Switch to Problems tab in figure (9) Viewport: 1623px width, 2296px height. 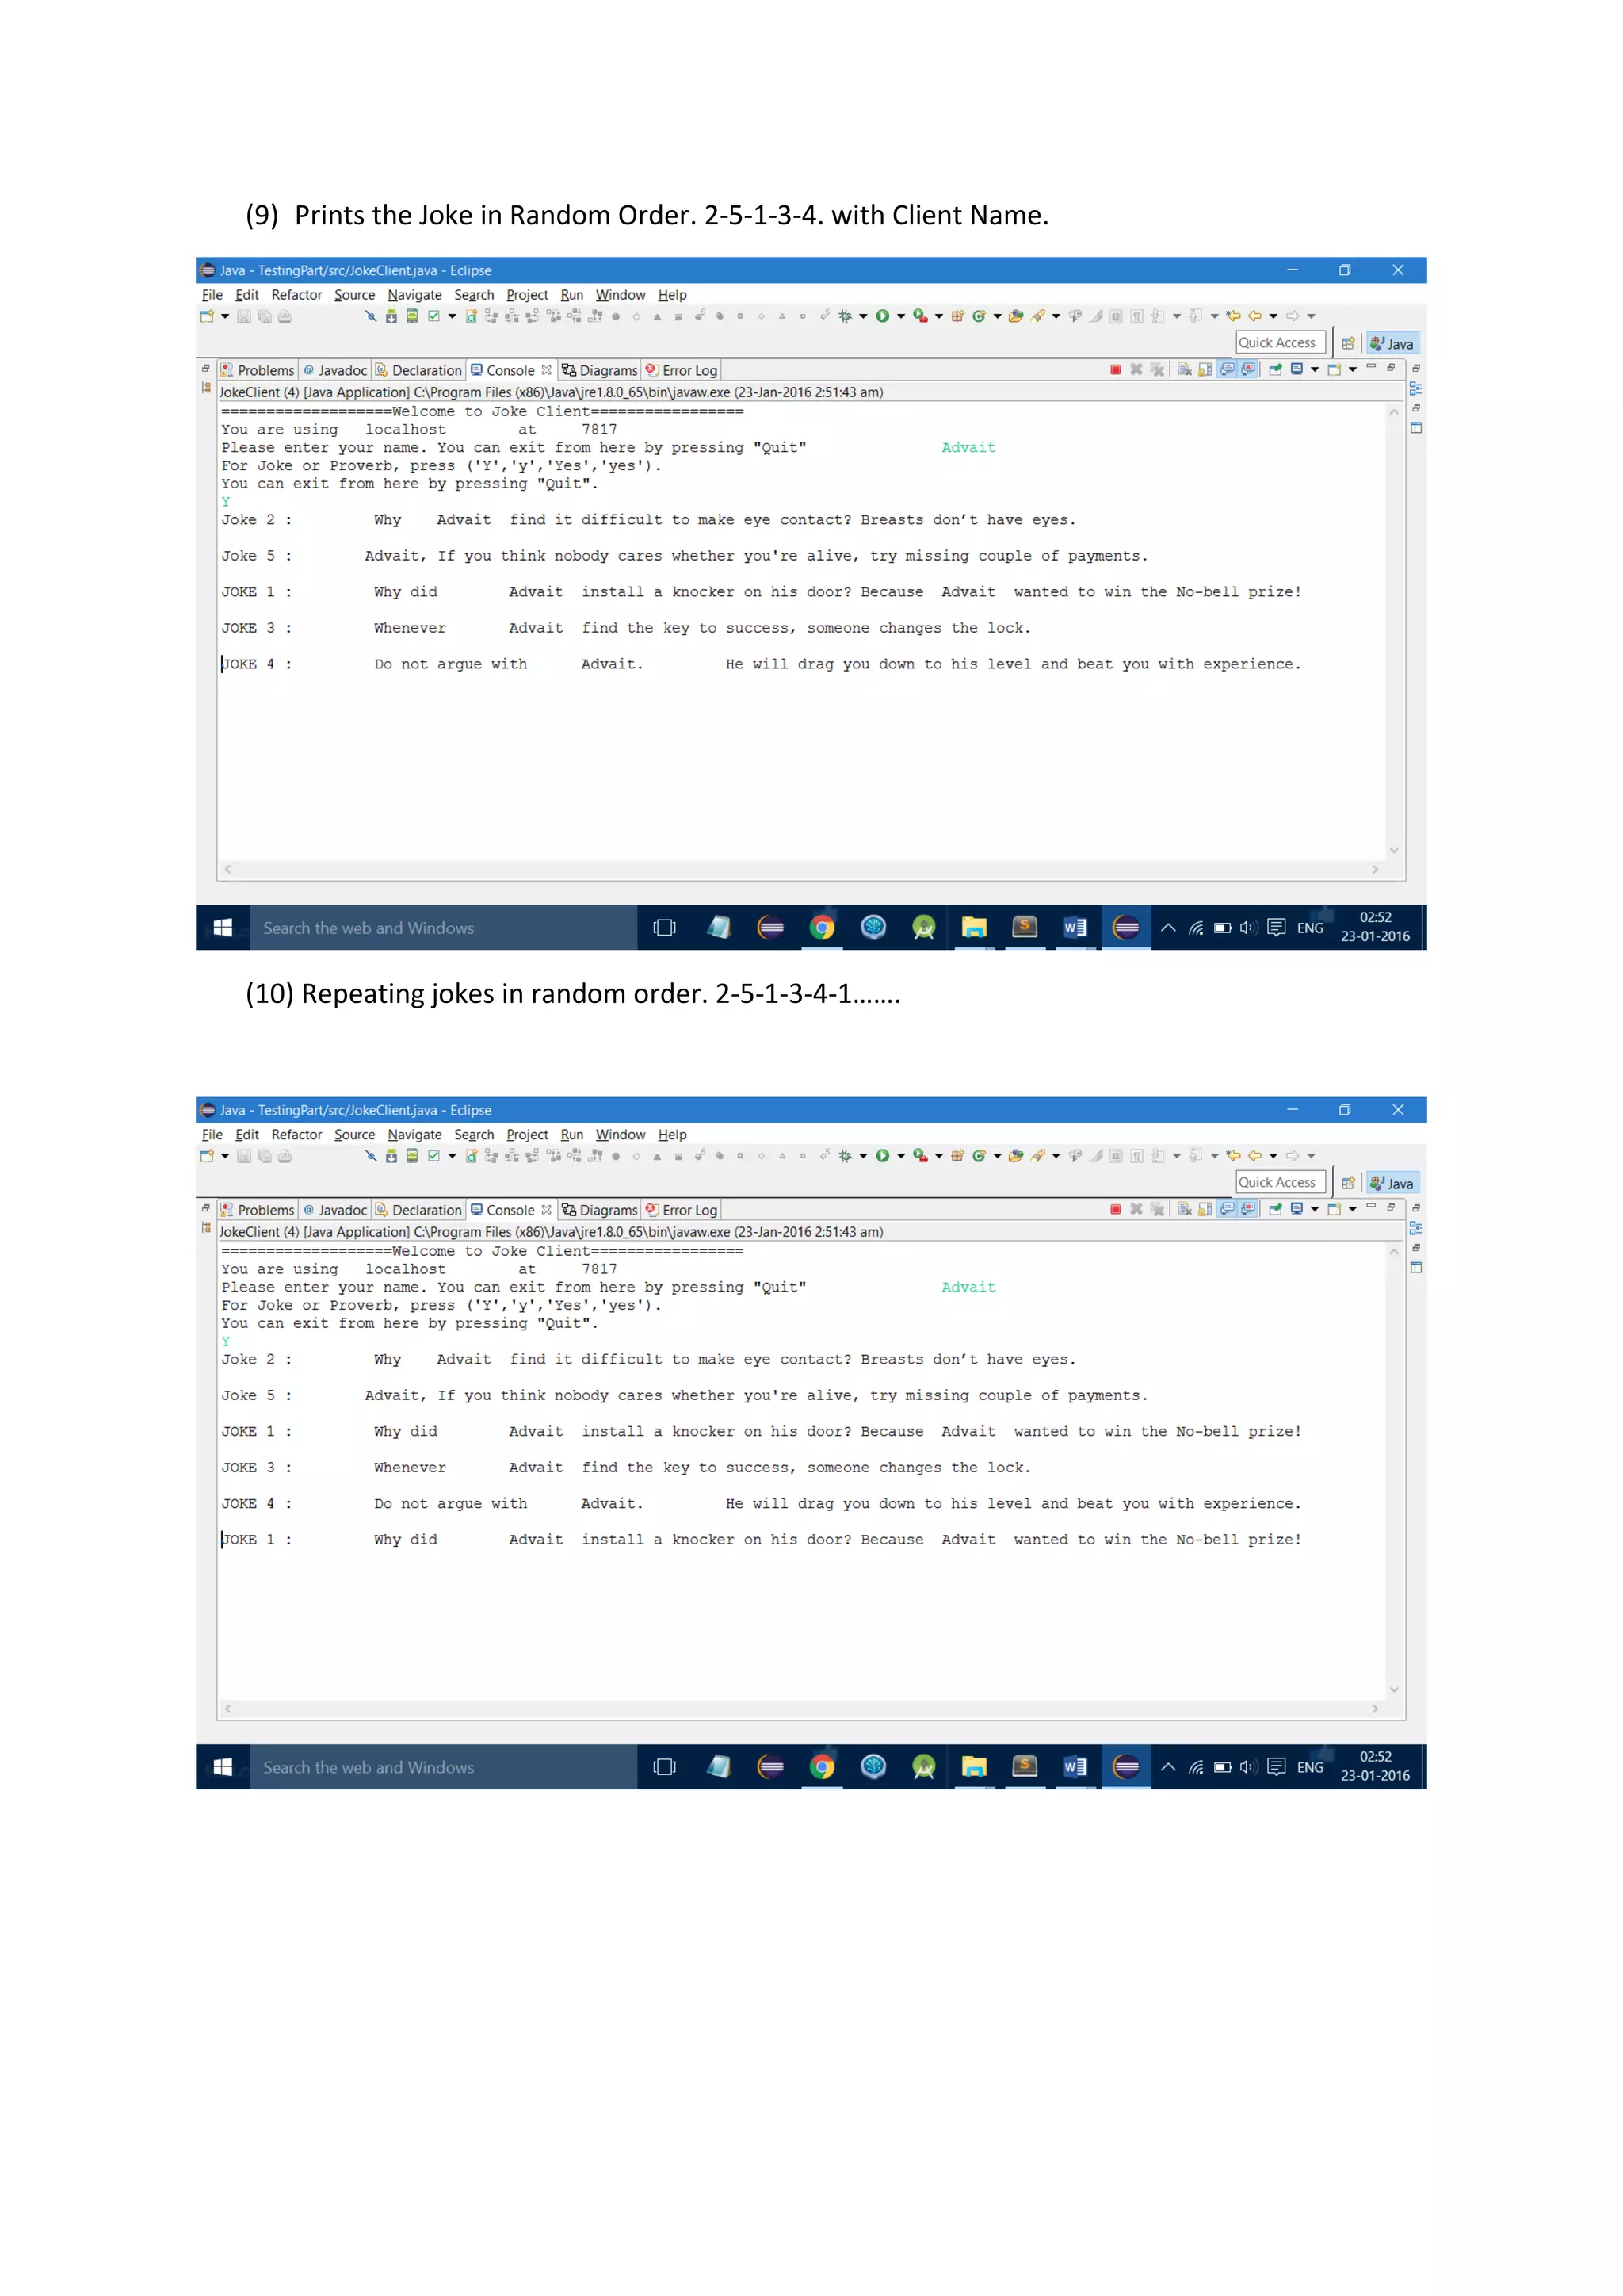coord(258,371)
